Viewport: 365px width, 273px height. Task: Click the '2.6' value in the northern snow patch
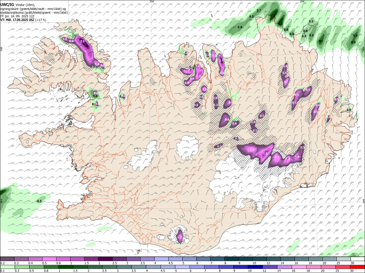click(221, 60)
